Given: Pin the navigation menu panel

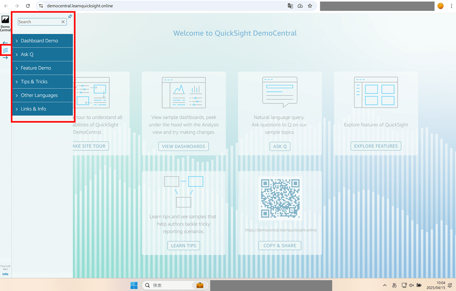Looking at the screenshot, I should tap(70, 16).
